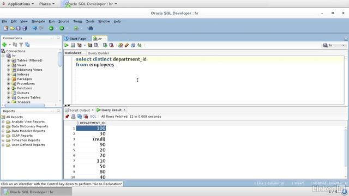Expand the Procedures tree node
Viewport: 349px width, 196px height.
tap(9, 83)
